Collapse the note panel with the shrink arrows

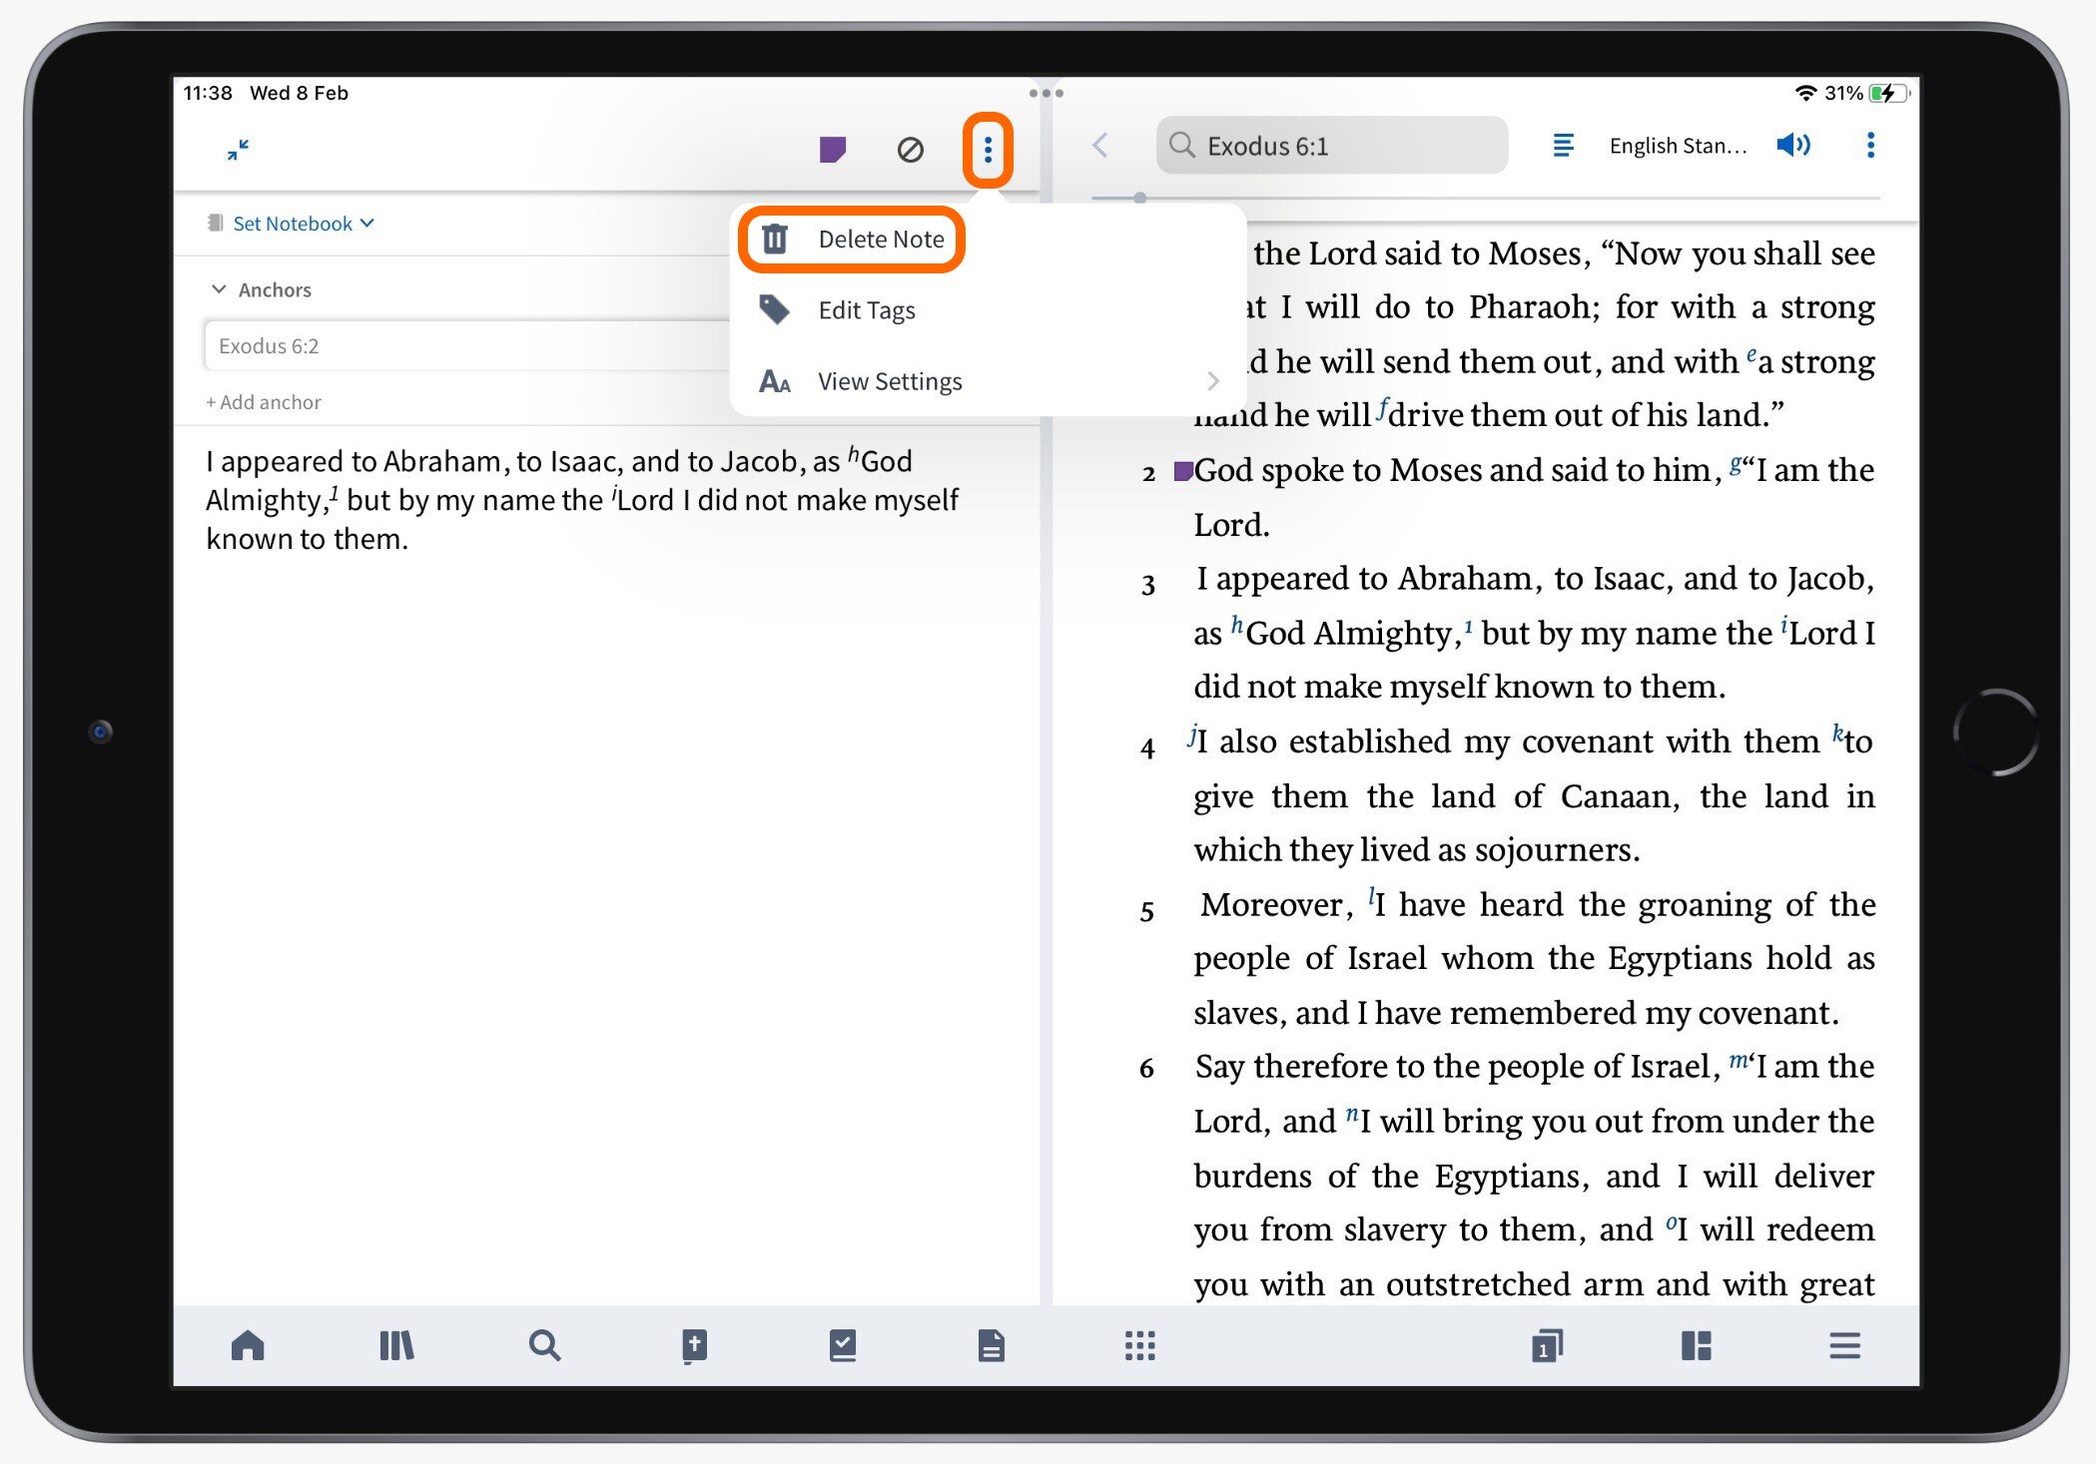coord(238,150)
